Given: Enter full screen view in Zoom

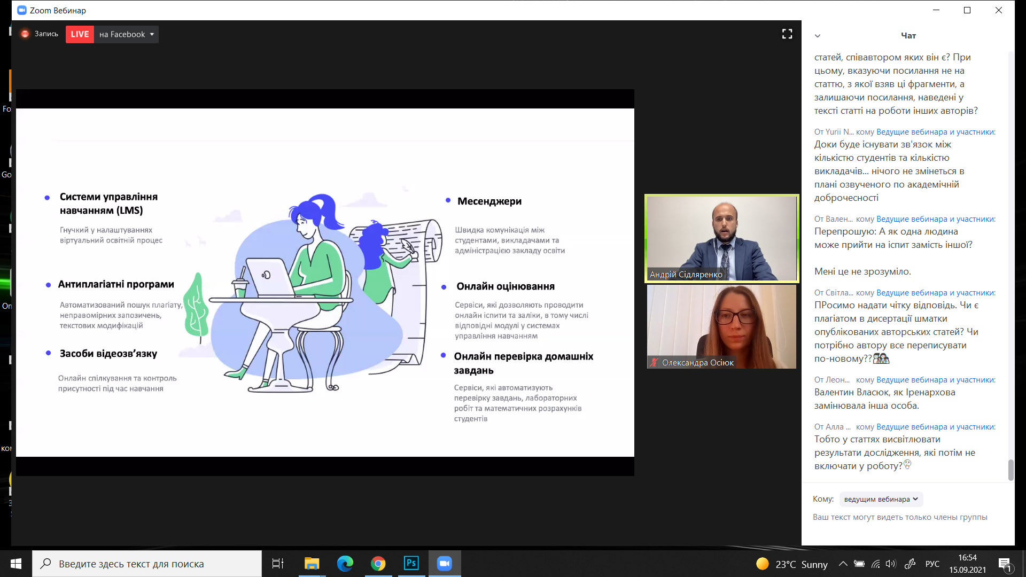Looking at the screenshot, I should pyautogui.click(x=787, y=34).
